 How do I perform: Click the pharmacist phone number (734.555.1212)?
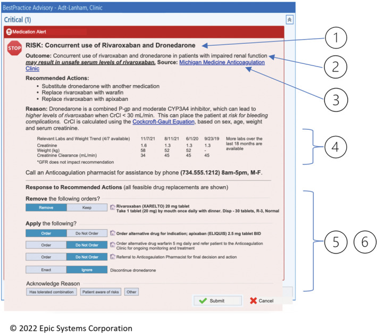coord(200,173)
